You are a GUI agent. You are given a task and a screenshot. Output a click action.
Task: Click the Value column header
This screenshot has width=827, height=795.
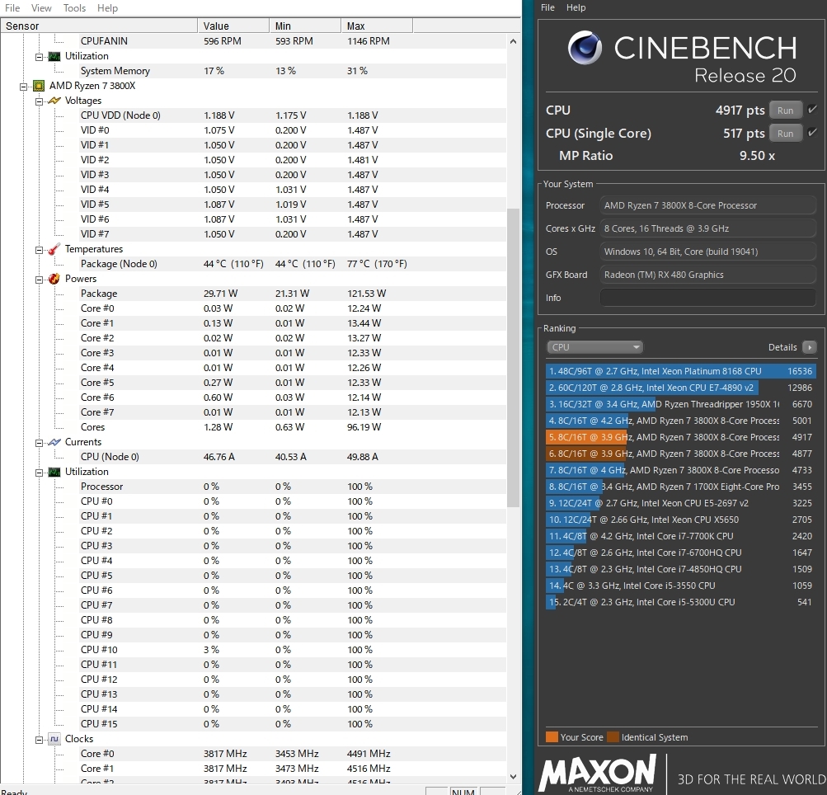click(233, 26)
